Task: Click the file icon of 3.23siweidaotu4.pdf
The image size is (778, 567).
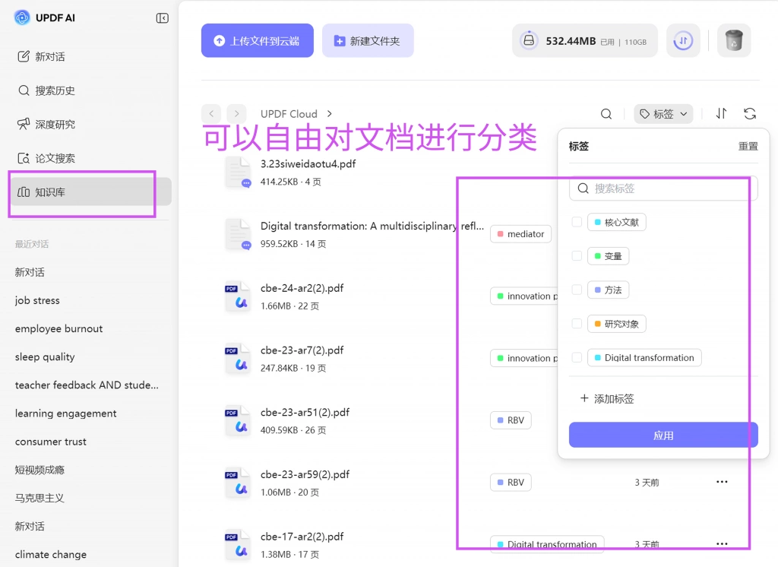Action: (x=238, y=173)
